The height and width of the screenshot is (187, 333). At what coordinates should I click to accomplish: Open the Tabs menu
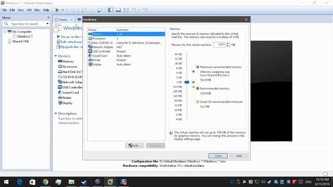coord(37,10)
